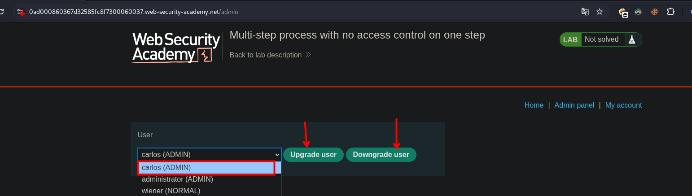Expand the User dropdown select box
Viewport: 692px width, 196px height.
[209, 154]
